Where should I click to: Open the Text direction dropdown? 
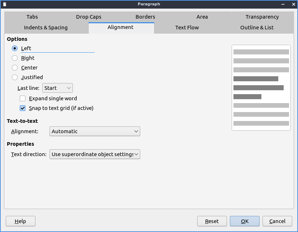[x=95, y=154]
